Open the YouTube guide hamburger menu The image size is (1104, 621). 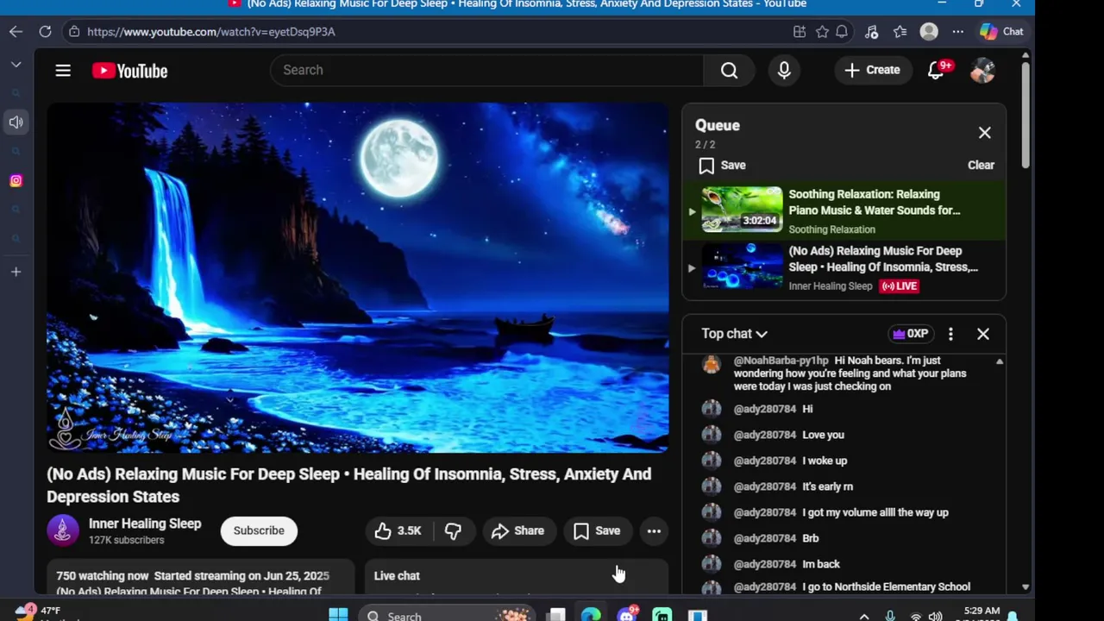pos(63,71)
